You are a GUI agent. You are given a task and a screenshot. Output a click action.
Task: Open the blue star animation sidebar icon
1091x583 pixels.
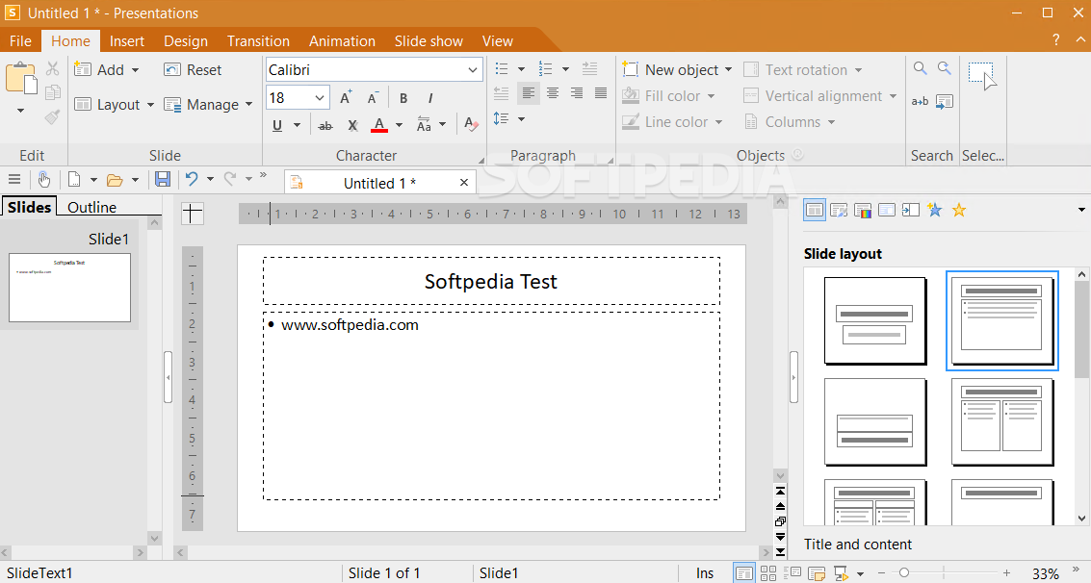934,209
